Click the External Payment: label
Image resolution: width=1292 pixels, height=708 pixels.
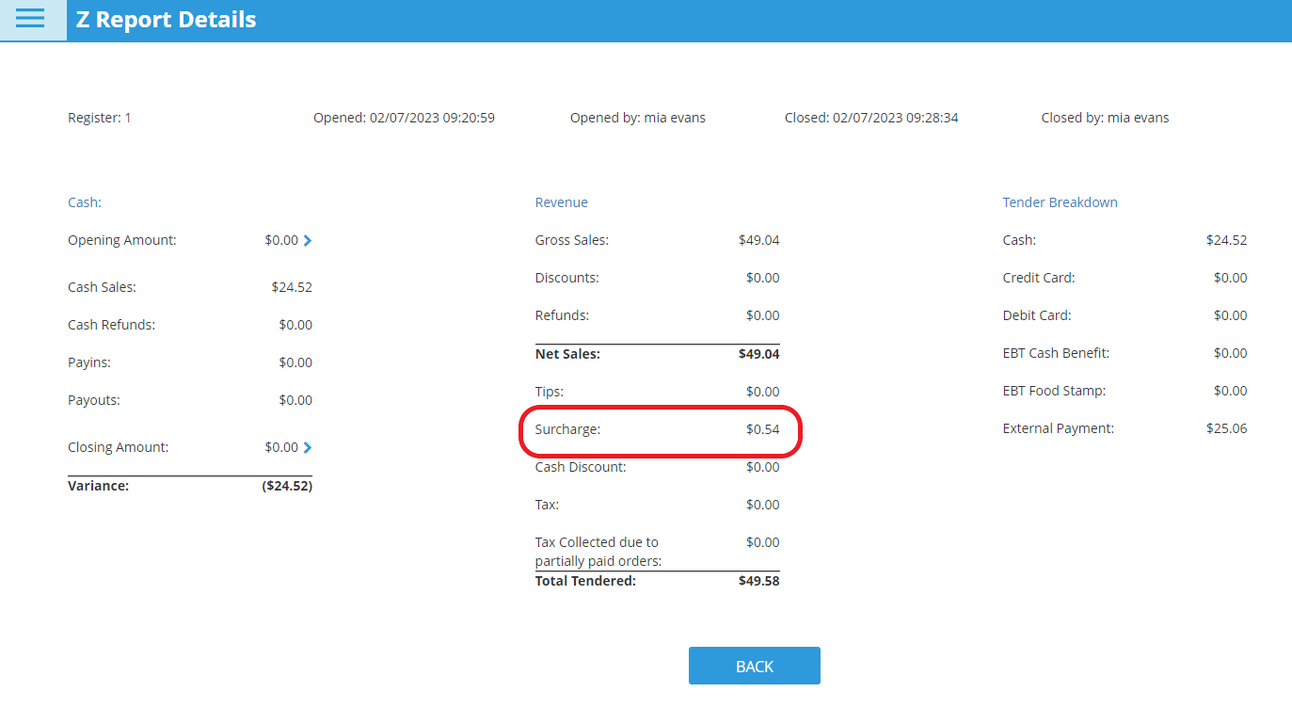coord(1059,428)
